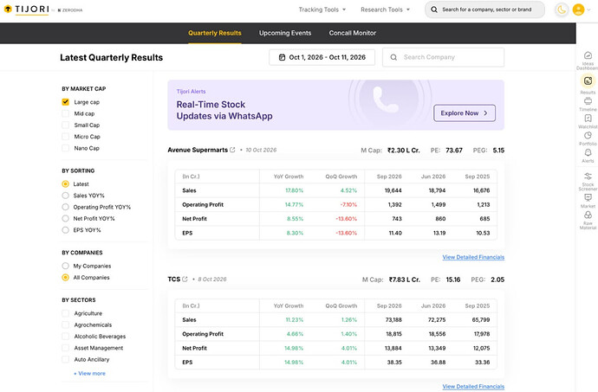Click the Search Company input field
The image size is (598, 392).
pyautogui.click(x=443, y=57)
